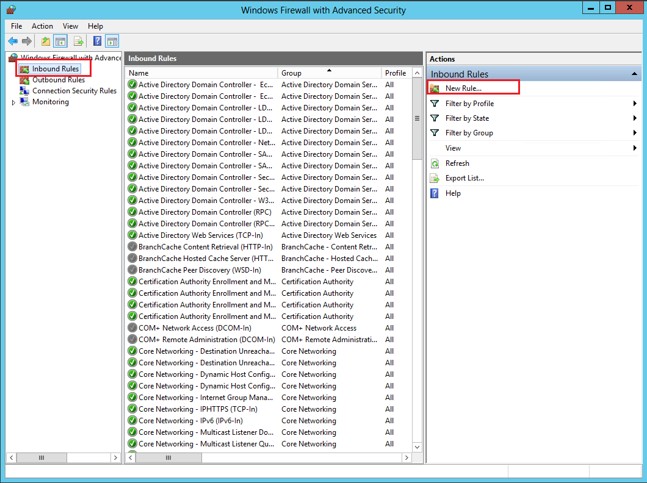Click the Back arrow toolbar icon
Viewport: 647px width, 483px height.
(x=13, y=41)
